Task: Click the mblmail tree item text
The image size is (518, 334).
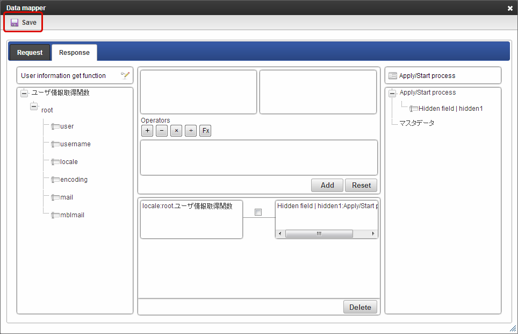Action: (x=72, y=215)
